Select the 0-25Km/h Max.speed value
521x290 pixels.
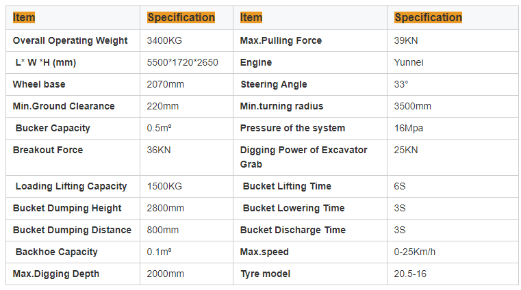[415, 252]
